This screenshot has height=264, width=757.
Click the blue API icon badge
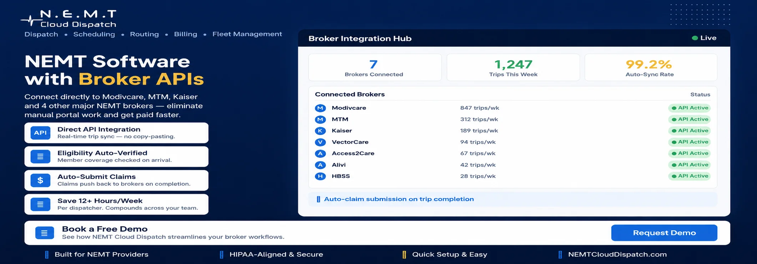click(40, 133)
